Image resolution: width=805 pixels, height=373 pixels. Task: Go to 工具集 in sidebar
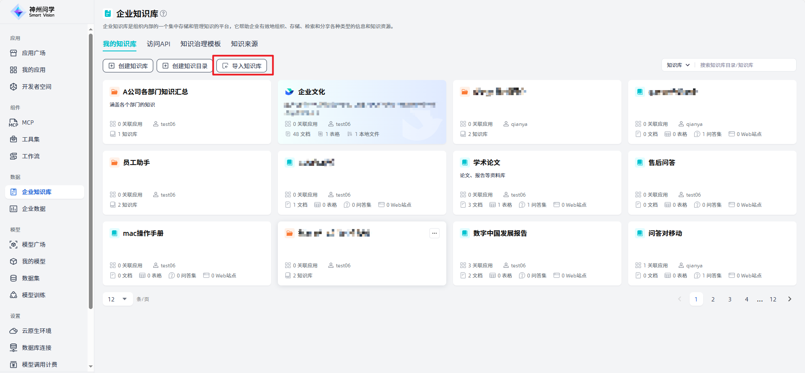(x=31, y=139)
